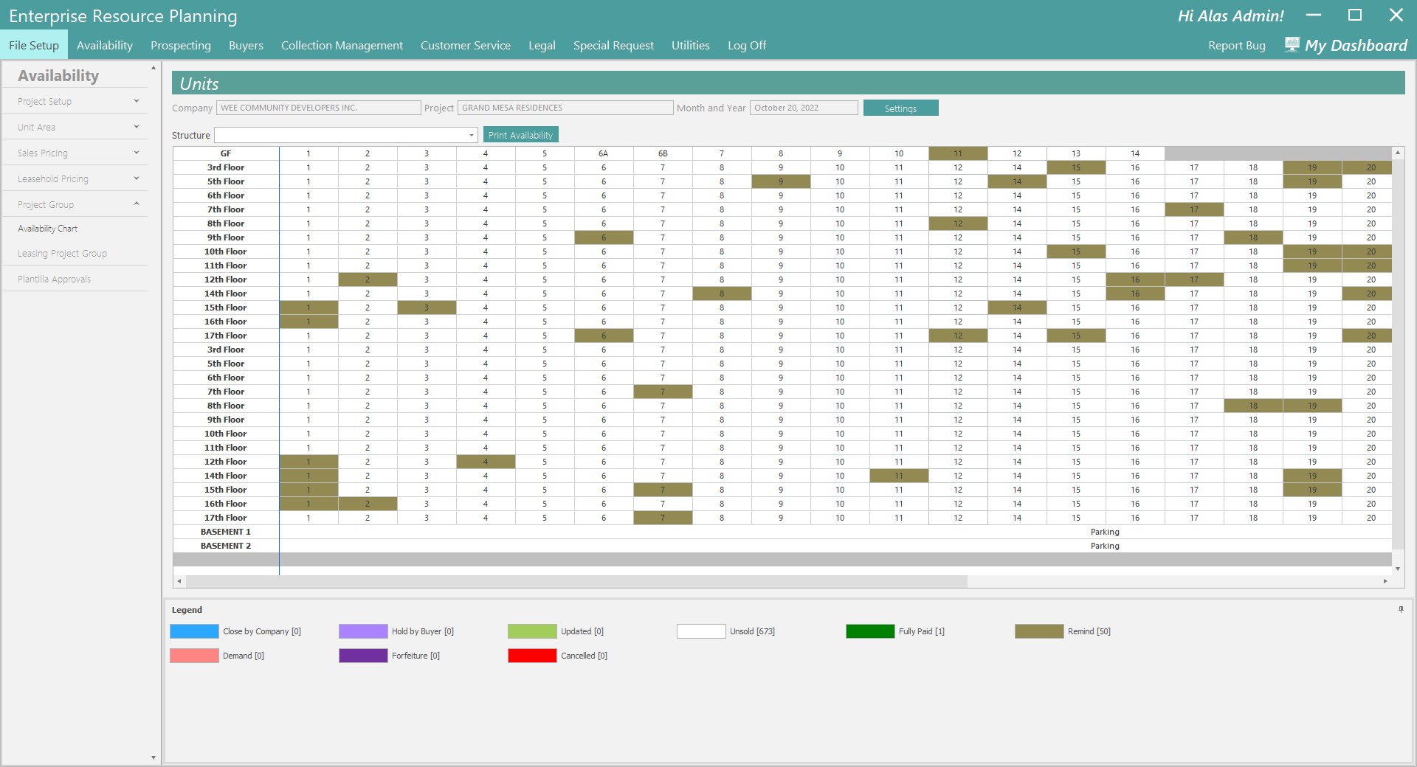The height and width of the screenshot is (767, 1417).
Task: Click the Remind olive swatch
Action: (1039, 631)
